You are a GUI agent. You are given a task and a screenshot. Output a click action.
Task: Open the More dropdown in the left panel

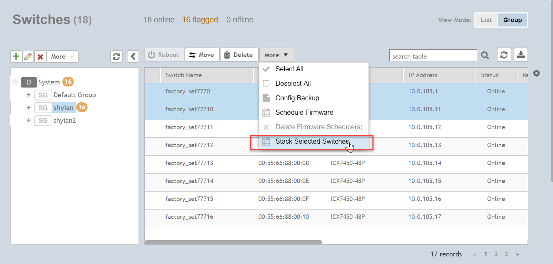pyautogui.click(x=62, y=57)
